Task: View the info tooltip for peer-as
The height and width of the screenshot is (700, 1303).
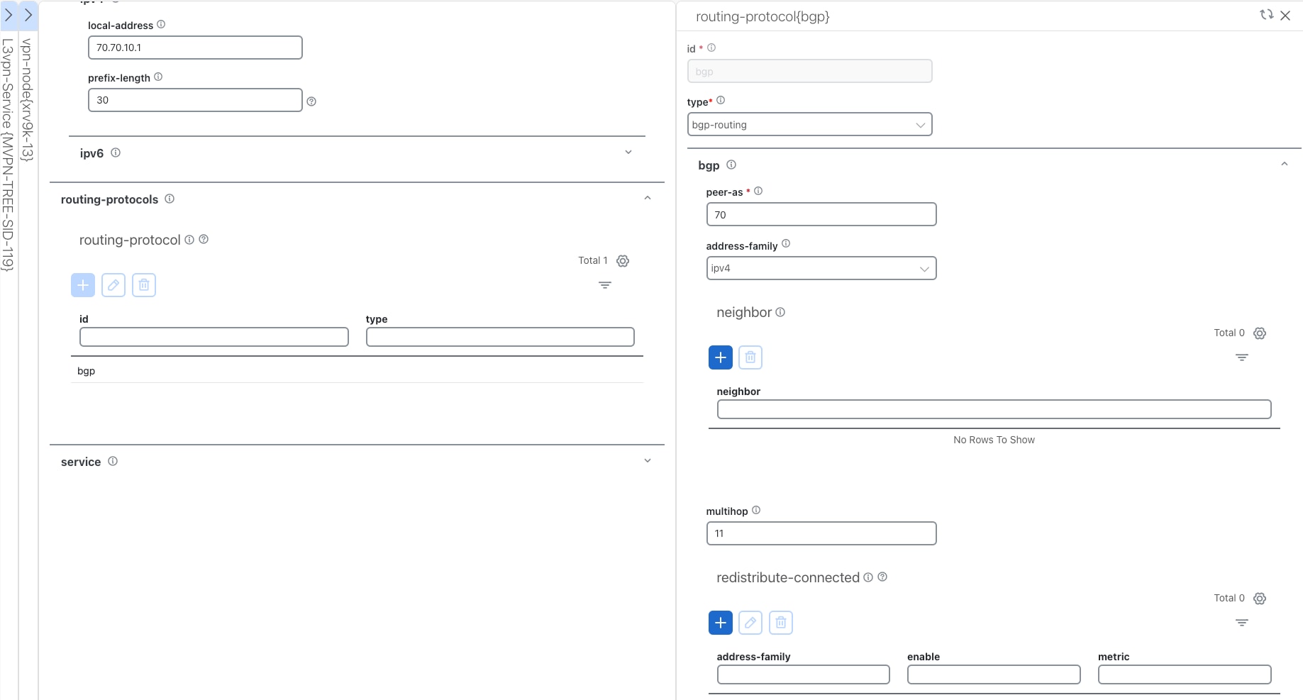Action: 758,191
